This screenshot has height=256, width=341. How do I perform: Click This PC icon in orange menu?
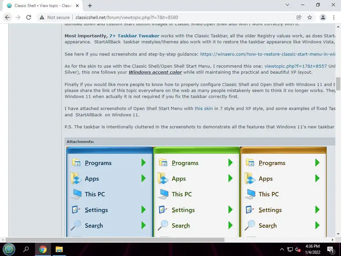(x=250, y=194)
